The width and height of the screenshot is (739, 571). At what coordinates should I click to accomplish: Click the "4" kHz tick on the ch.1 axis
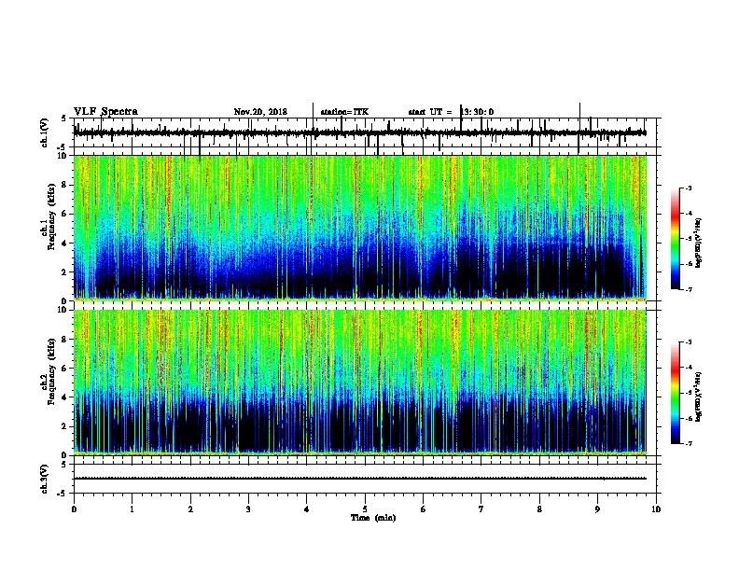64,244
